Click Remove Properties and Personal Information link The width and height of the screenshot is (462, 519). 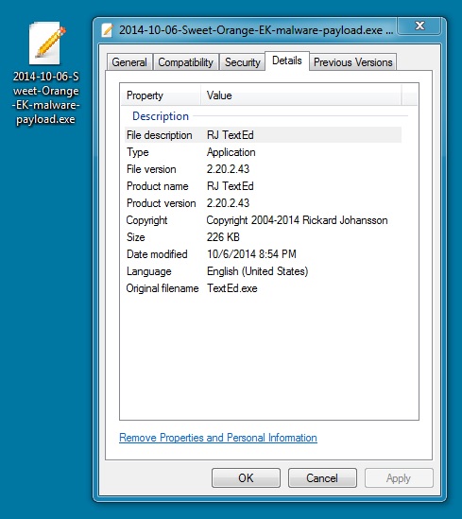[x=218, y=438]
